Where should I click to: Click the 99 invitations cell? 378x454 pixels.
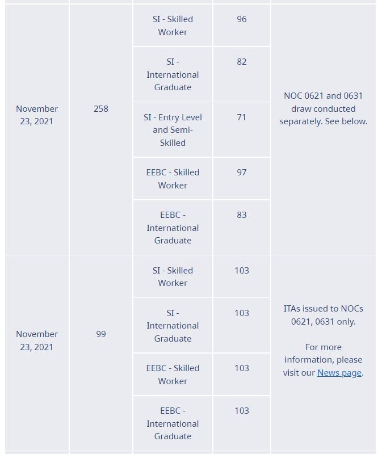[x=101, y=353]
